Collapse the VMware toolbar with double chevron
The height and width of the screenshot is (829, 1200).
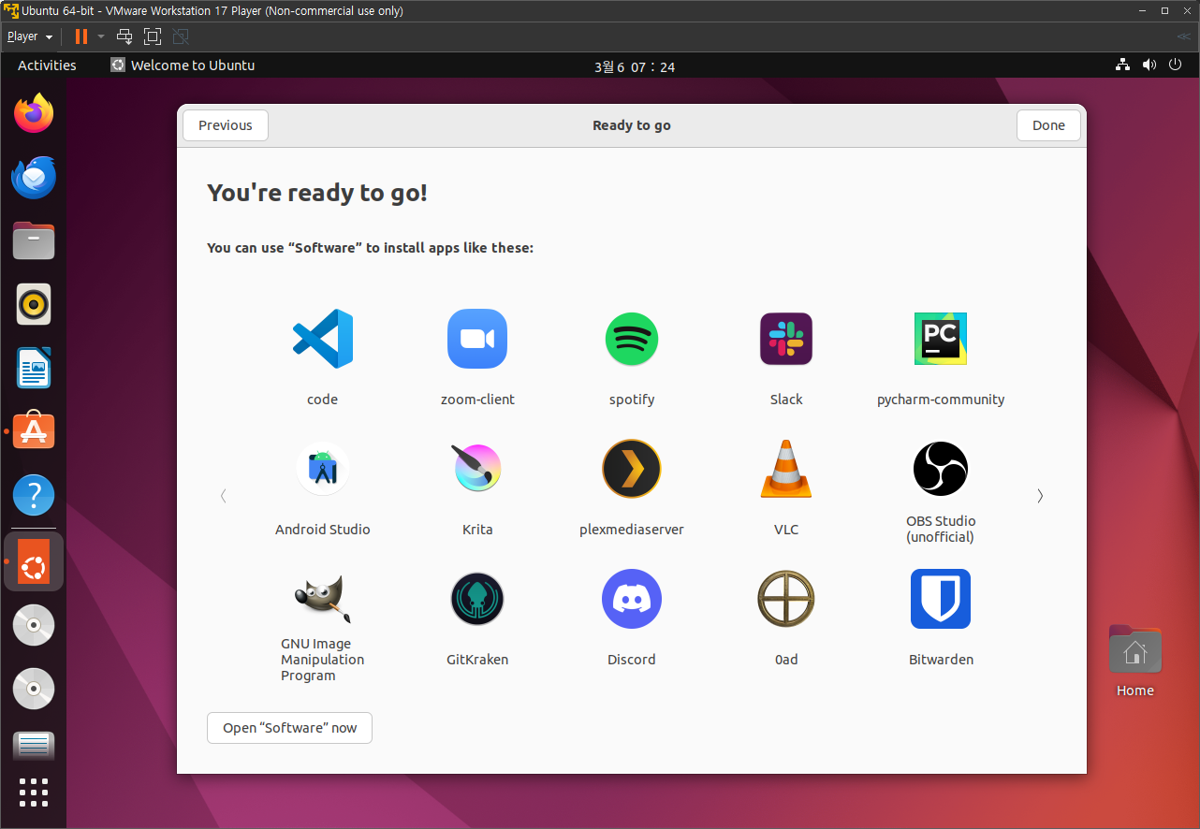pos(1184,36)
